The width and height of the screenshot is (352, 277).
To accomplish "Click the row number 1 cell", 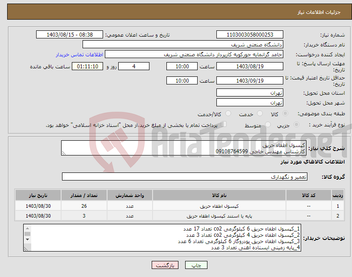I will pyautogui.click(x=337, y=206).
